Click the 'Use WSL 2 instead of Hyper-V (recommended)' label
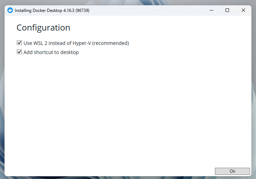Viewport: 256px width, 179px height. point(76,43)
